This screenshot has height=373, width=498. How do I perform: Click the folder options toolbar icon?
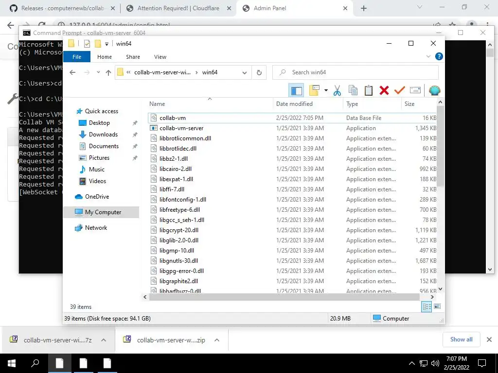point(314,90)
